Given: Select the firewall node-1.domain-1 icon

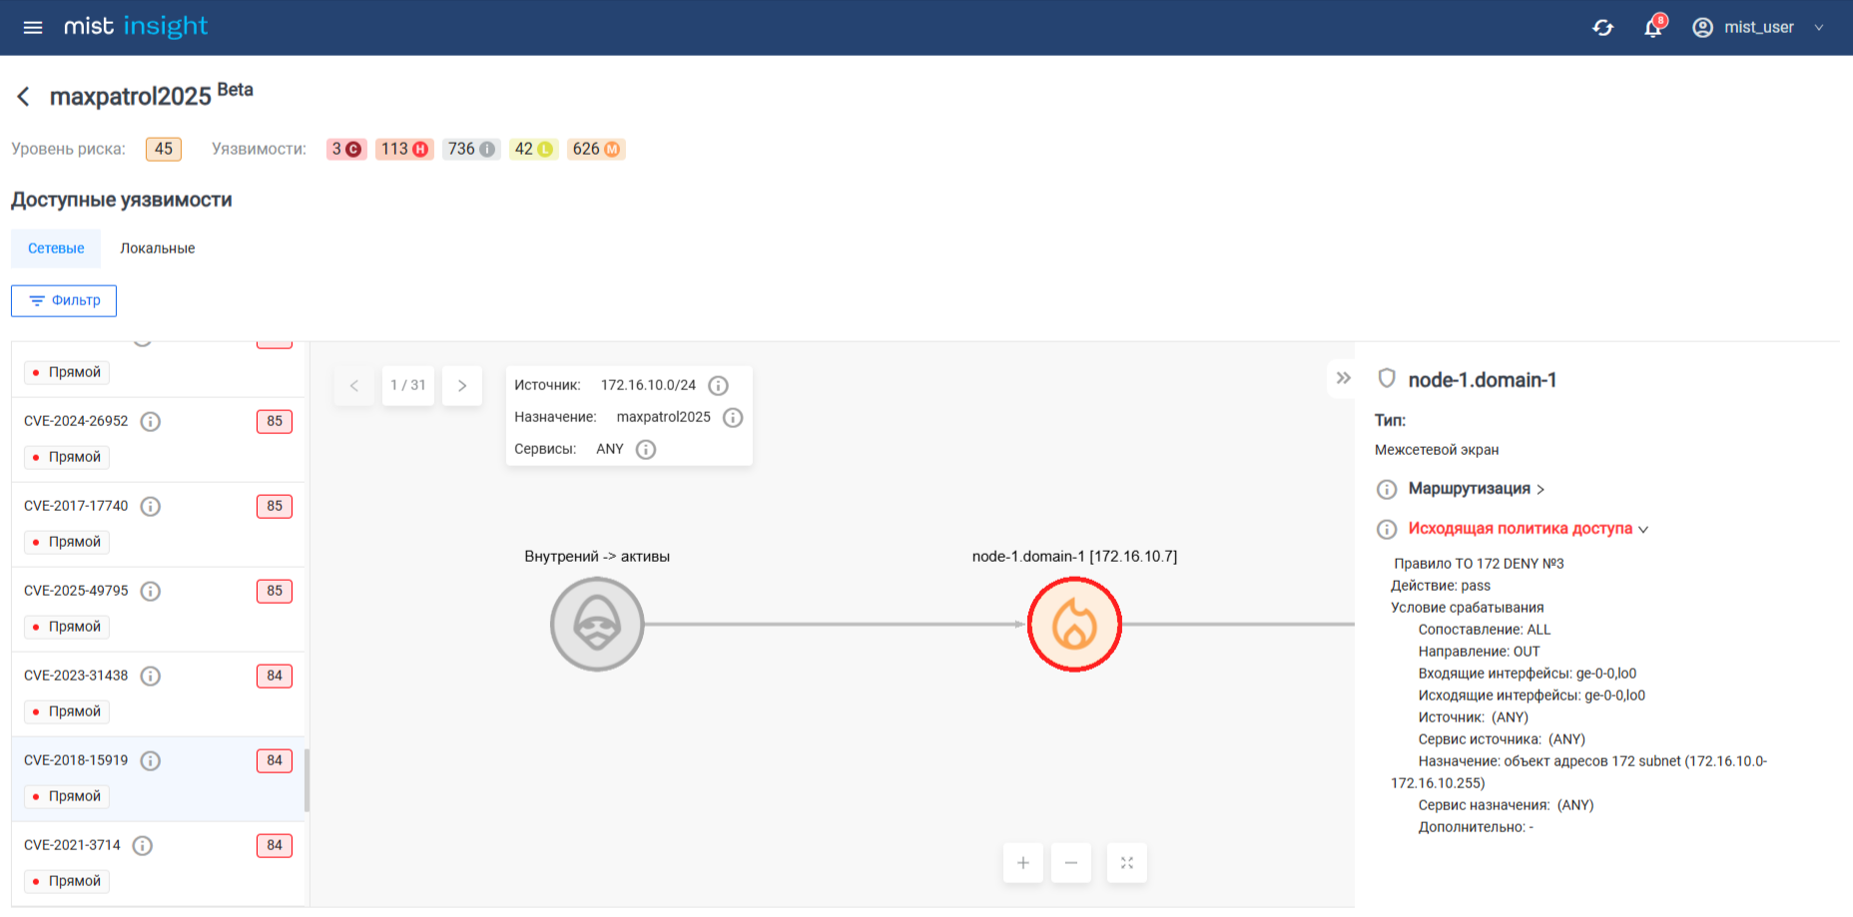Looking at the screenshot, I should [x=1074, y=625].
